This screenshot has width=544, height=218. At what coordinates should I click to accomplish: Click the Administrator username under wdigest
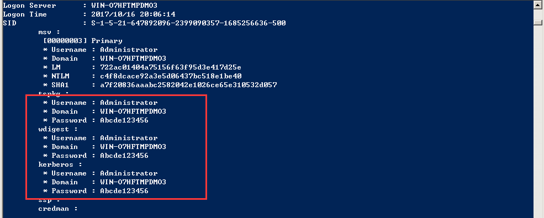(129, 138)
